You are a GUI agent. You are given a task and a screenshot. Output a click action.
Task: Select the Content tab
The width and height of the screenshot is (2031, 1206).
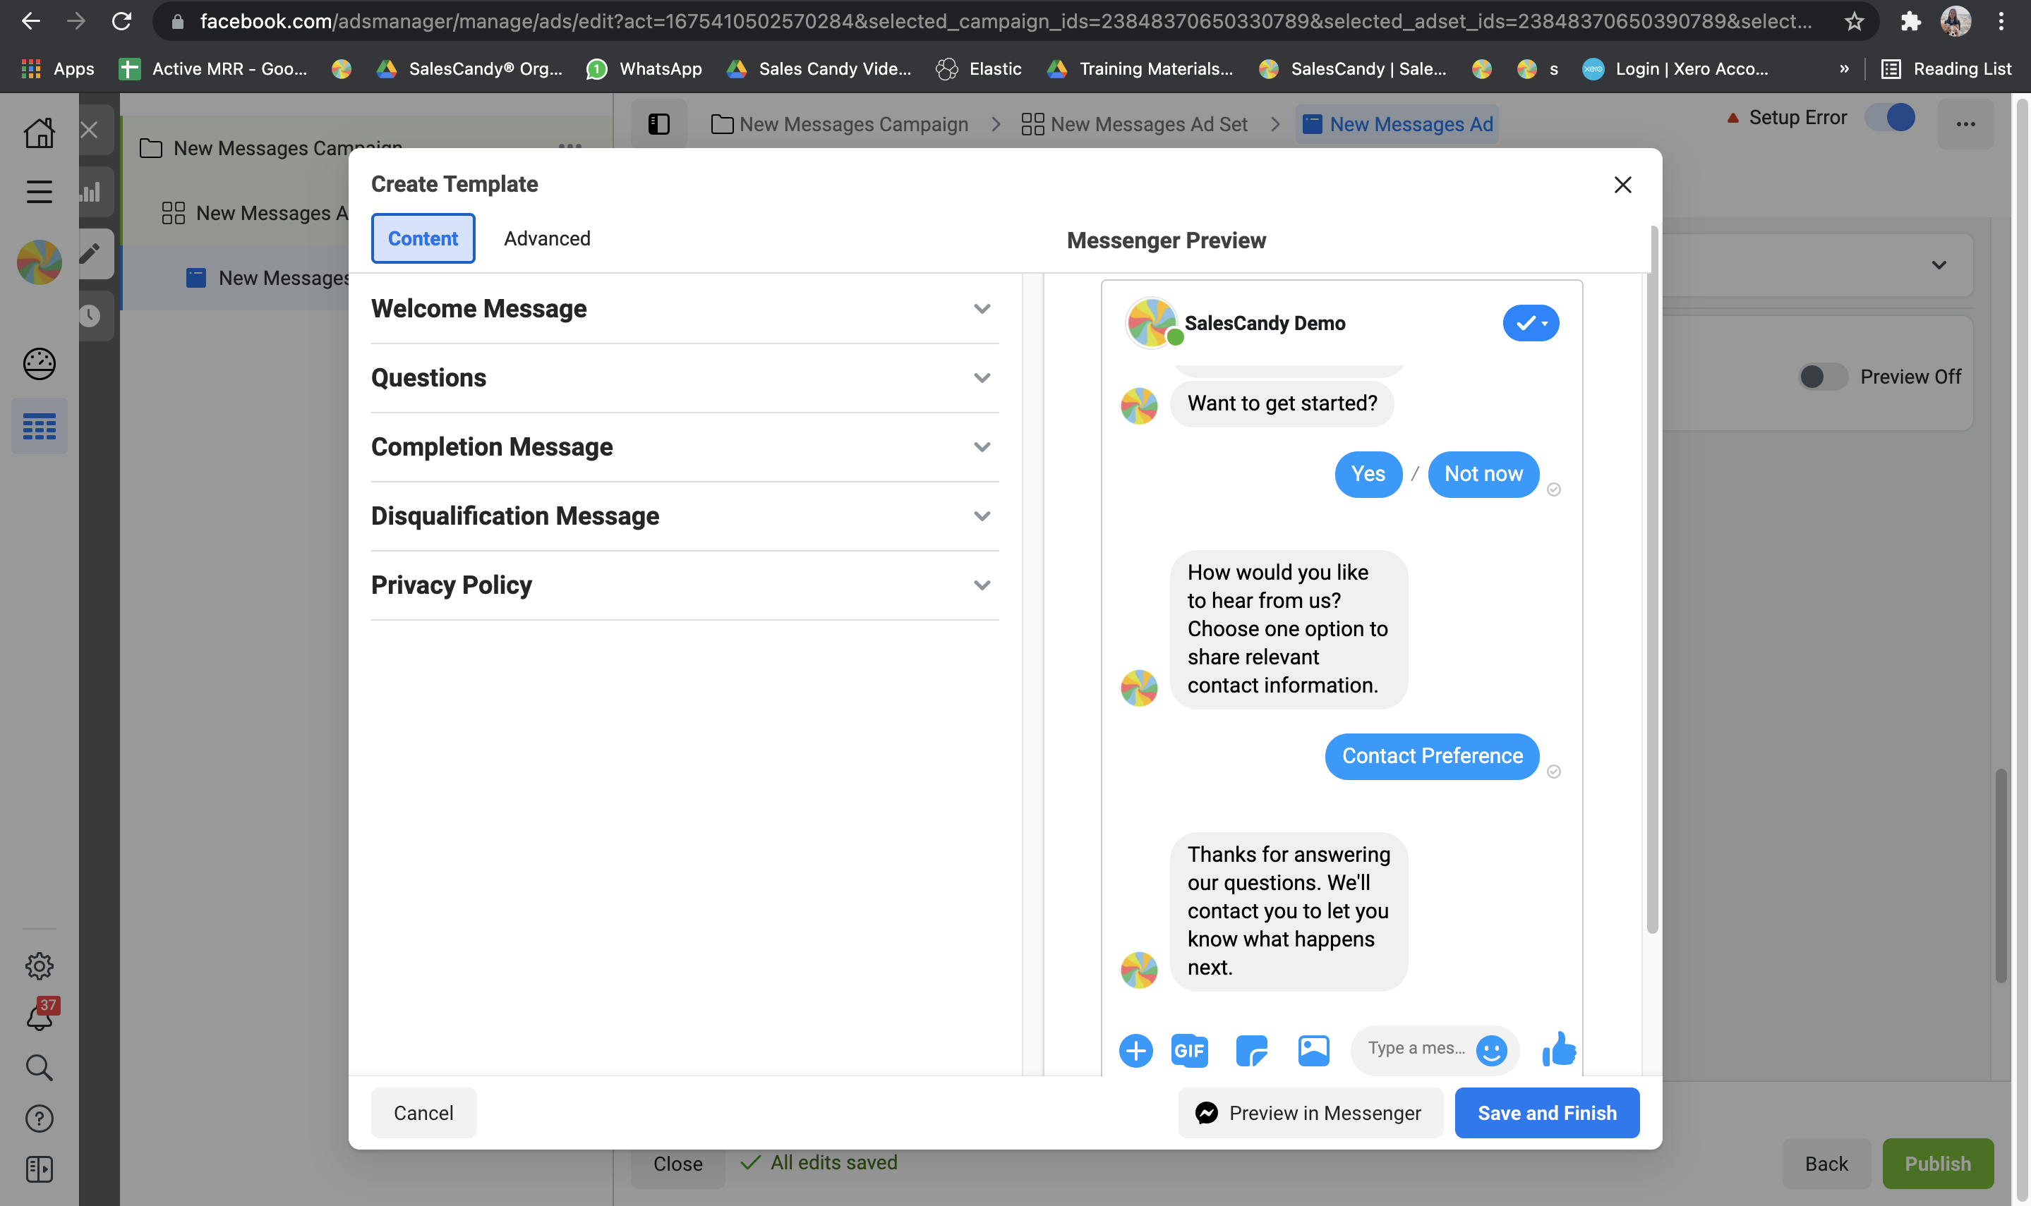coord(423,238)
